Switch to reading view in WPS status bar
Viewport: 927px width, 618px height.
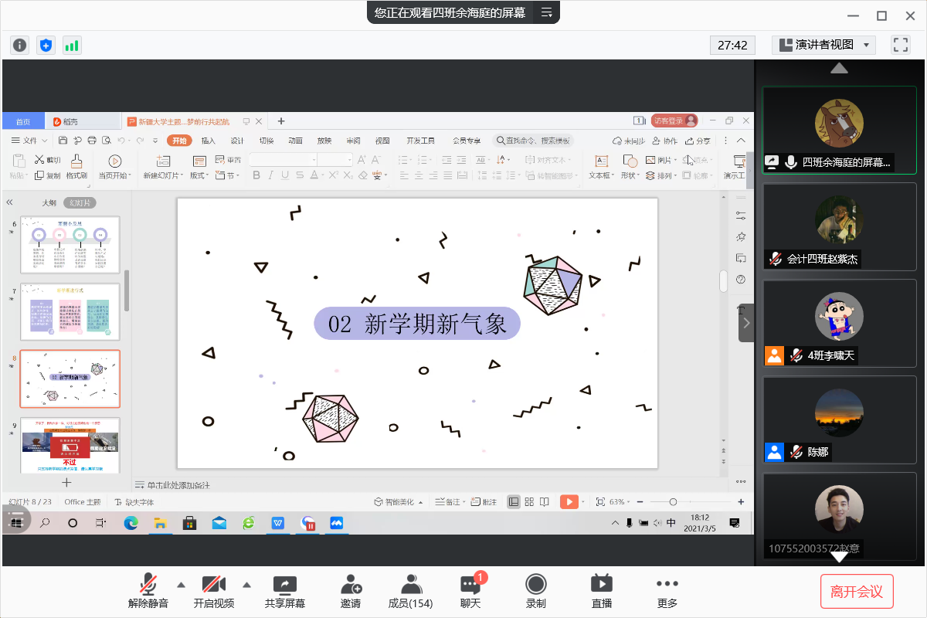click(544, 502)
